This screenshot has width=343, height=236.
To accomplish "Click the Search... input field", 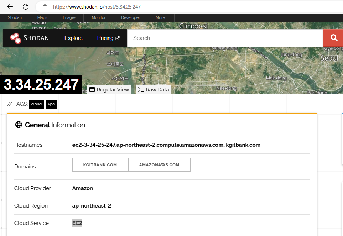I will [225, 38].
